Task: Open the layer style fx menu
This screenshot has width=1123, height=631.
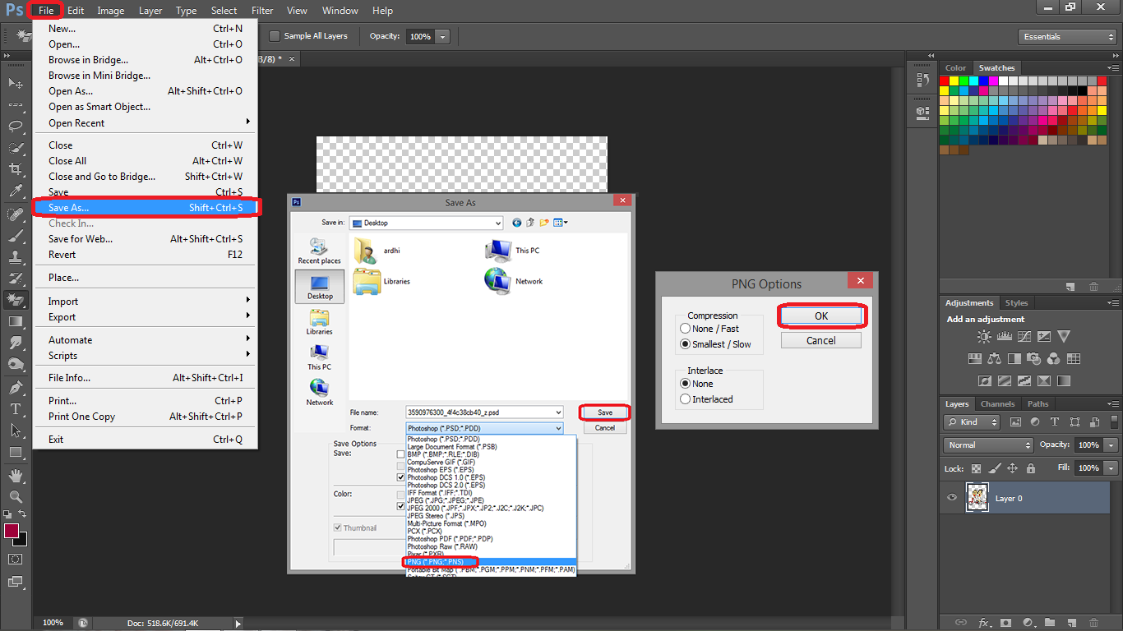Action: click(x=983, y=622)
